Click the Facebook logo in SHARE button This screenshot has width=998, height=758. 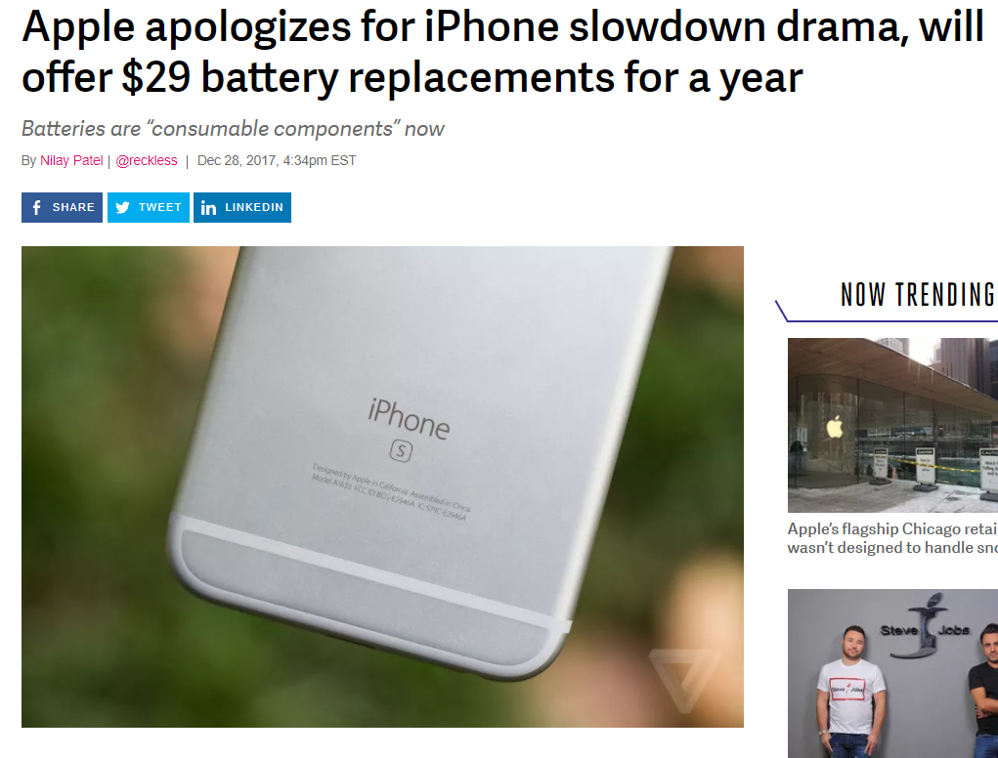(37, 207)
